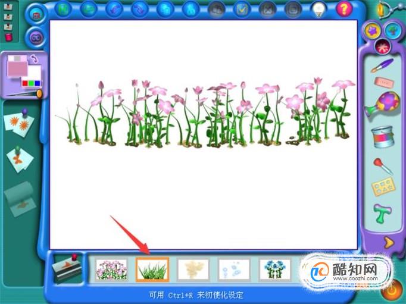Pick the small blue color square
The height and width of the screenshot is (304, 406).
(x=38, y=83)
